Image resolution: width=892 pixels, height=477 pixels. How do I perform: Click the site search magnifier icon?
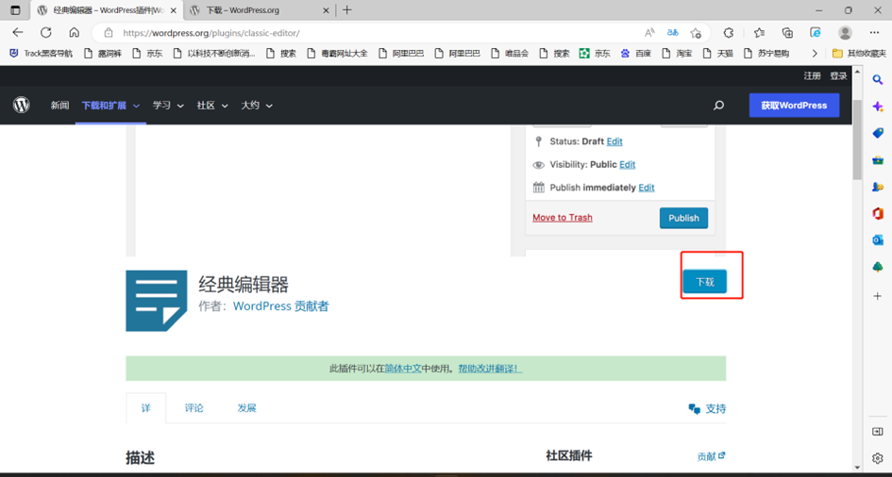pyautogui.click(x=718, y=106)
